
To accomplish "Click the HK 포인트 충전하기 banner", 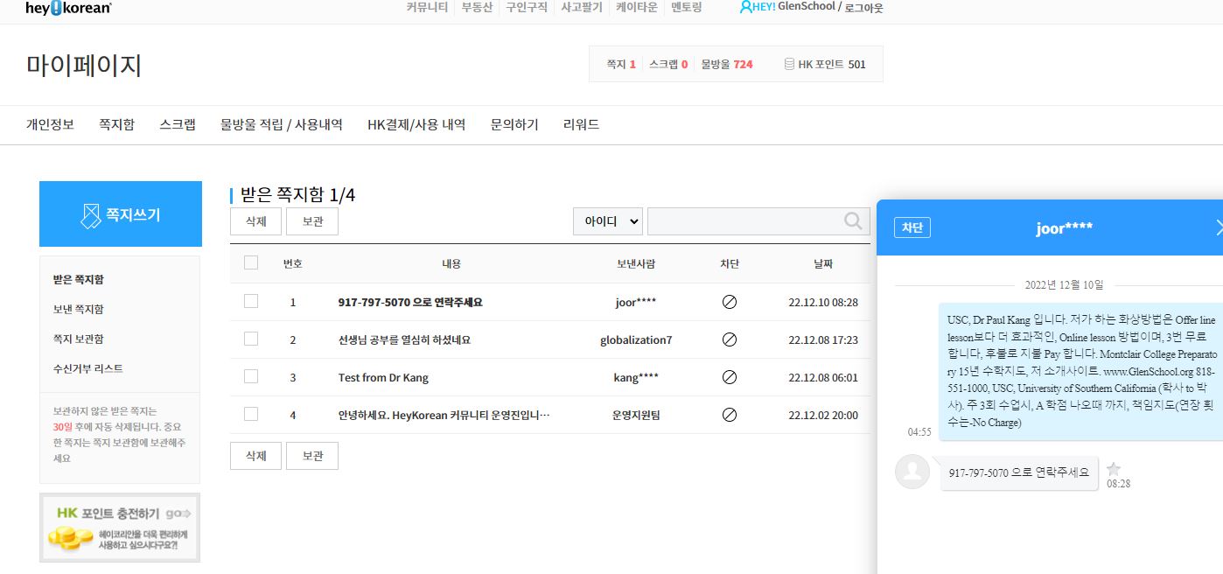I will click(120, 527).
